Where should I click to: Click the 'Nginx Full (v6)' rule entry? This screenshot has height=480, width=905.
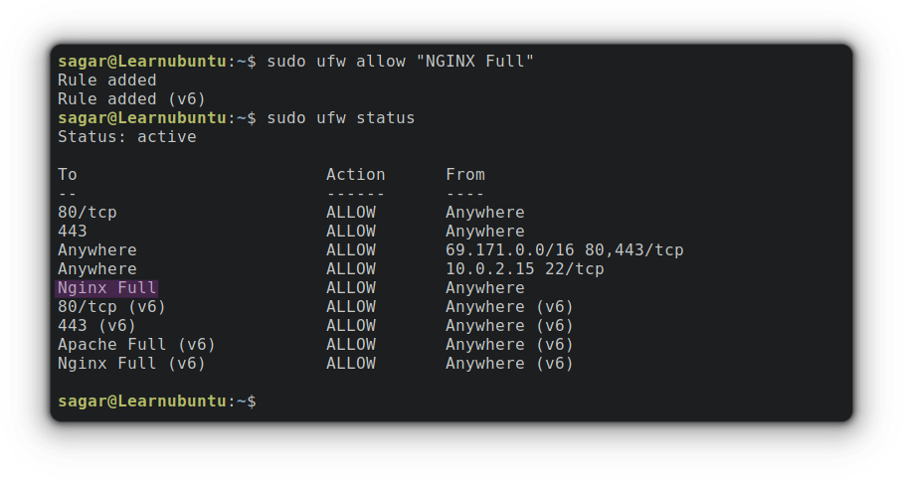click(131, 364)
